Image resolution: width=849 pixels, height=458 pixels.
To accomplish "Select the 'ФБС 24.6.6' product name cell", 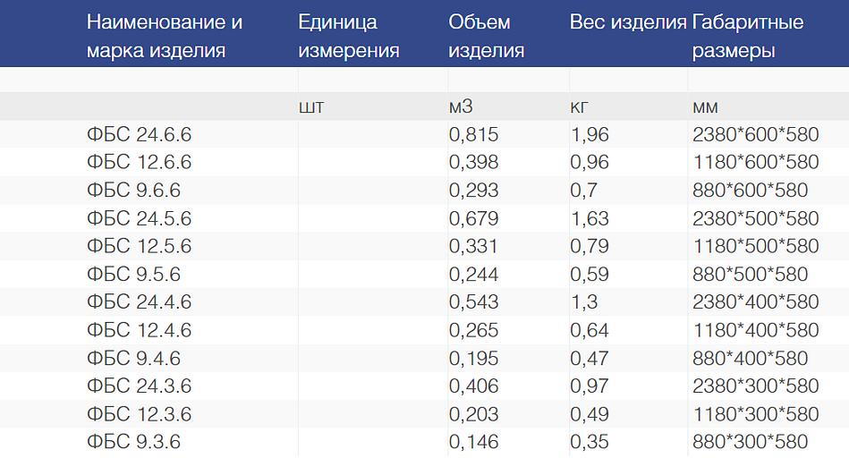I will coord(139,135).
